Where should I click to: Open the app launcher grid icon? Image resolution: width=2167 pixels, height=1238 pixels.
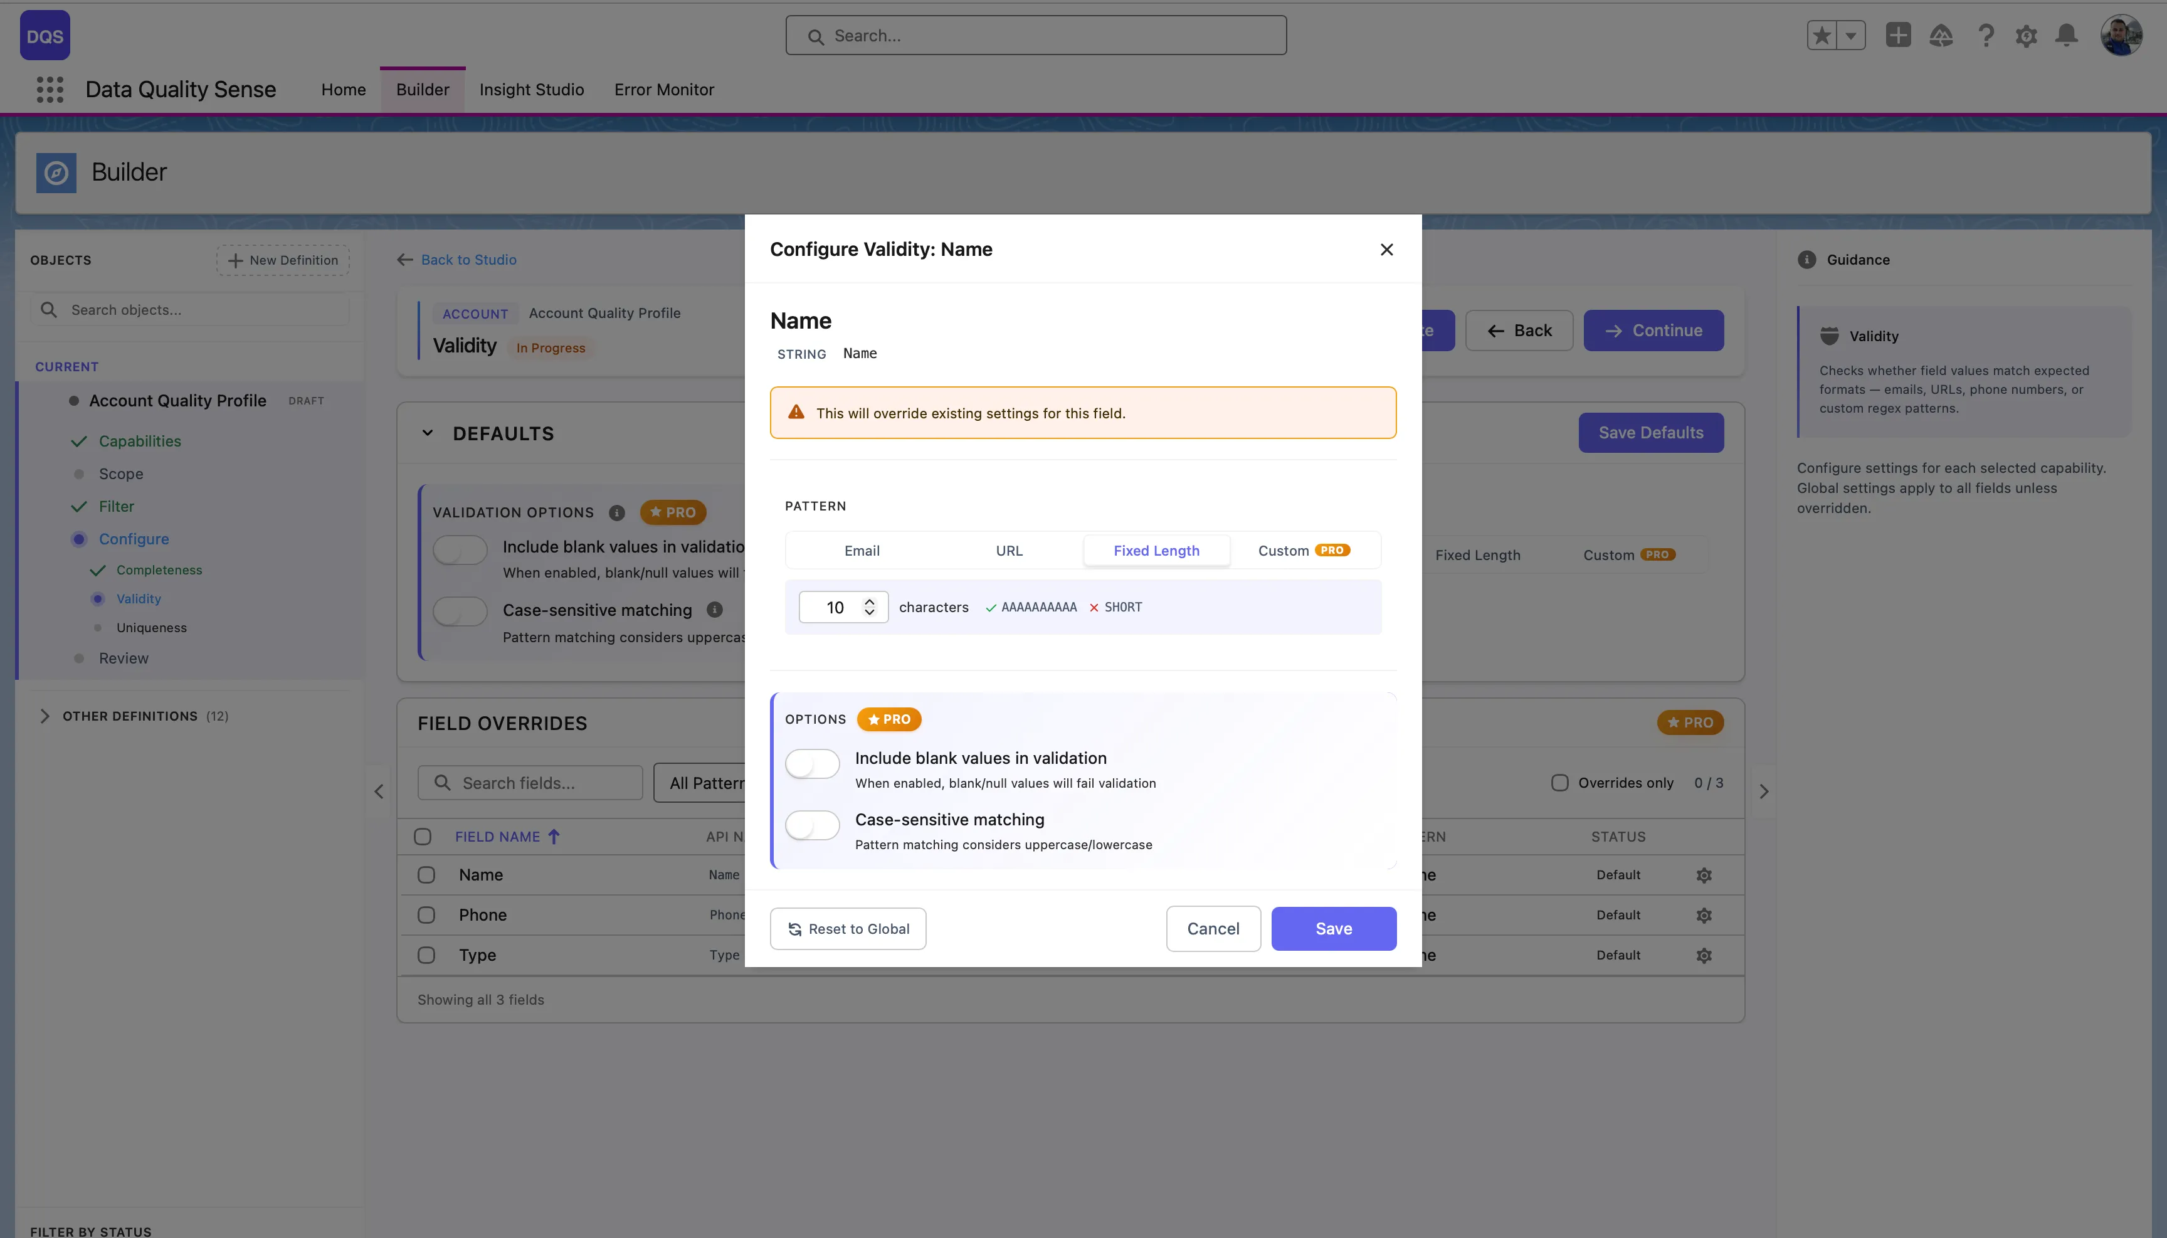(x=50, y=89)
